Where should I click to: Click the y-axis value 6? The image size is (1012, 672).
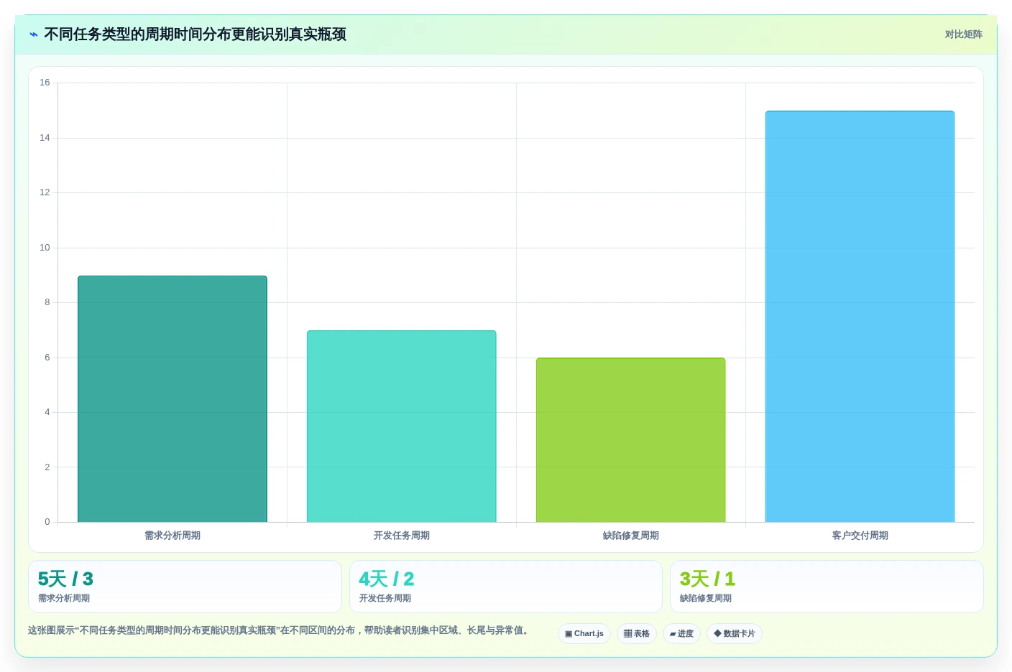pyautogui.click(x=47, y=358)
